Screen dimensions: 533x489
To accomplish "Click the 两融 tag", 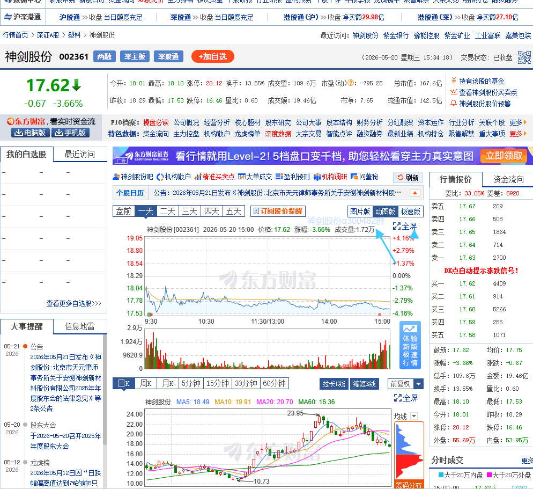I will pyautogui.click(x=105, y=56).
